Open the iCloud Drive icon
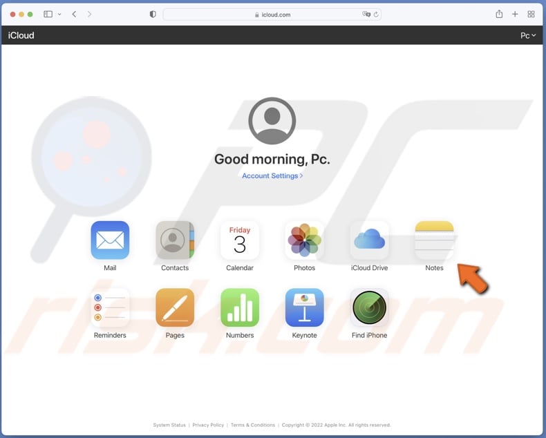This screenshot has height=438, width=546. point(370,240)
